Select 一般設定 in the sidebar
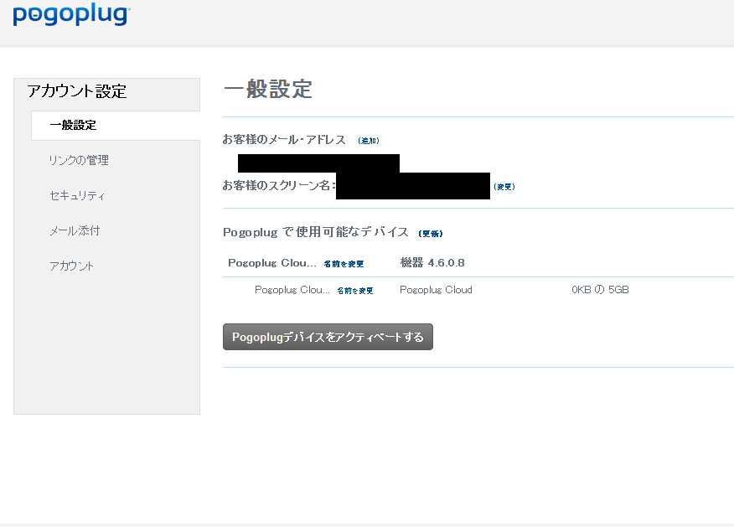The width and height of the screenshot is (734, 527). point(73,126)
